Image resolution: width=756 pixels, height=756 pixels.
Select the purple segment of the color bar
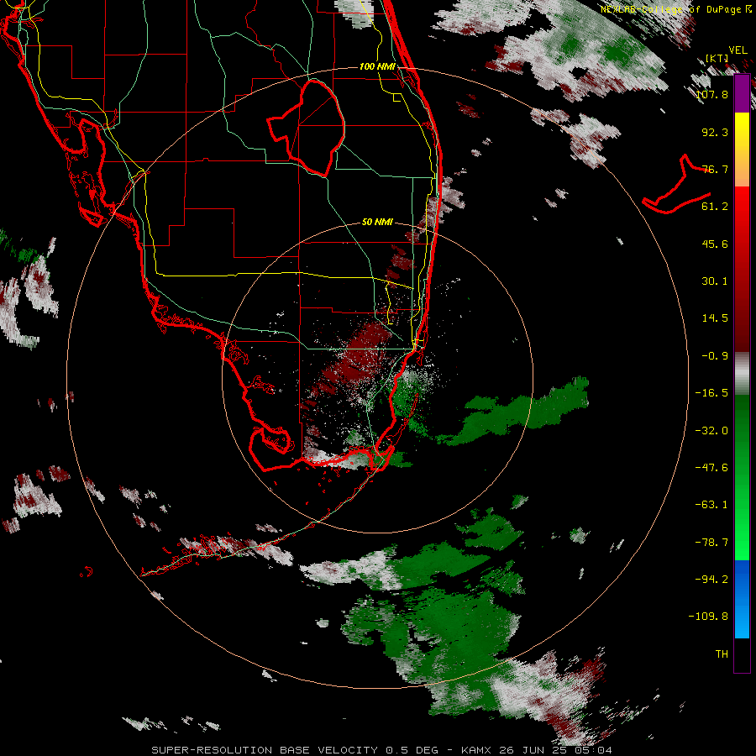pos(742,93)
